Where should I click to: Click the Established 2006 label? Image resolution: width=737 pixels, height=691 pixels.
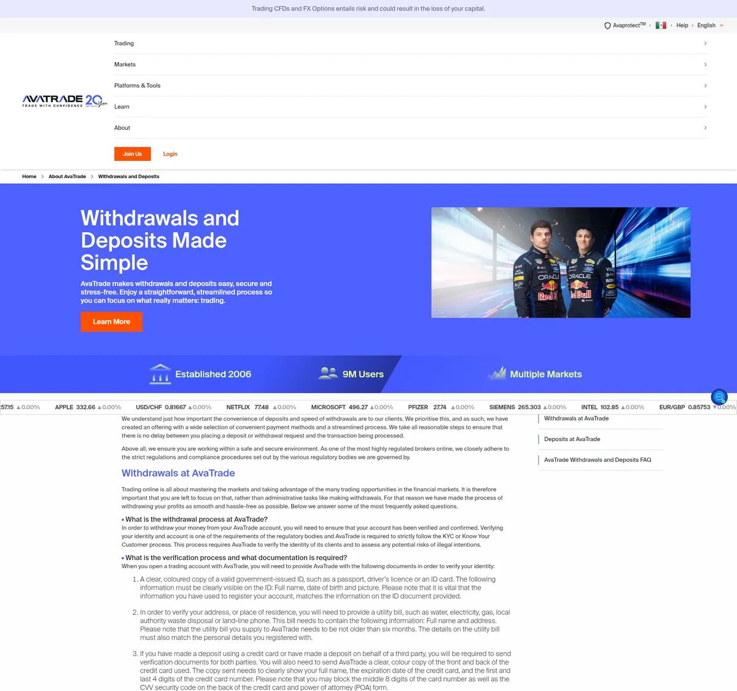(x=213, y=374)
